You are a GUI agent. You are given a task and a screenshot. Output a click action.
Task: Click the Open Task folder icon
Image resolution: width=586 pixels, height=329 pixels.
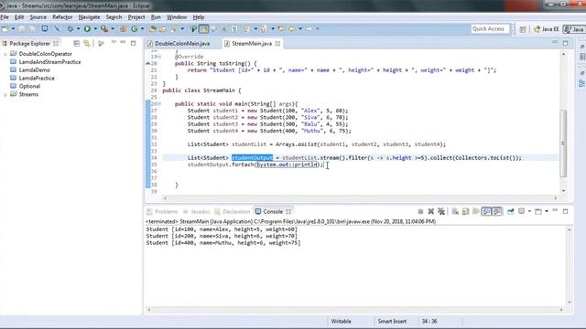[163, 28]
